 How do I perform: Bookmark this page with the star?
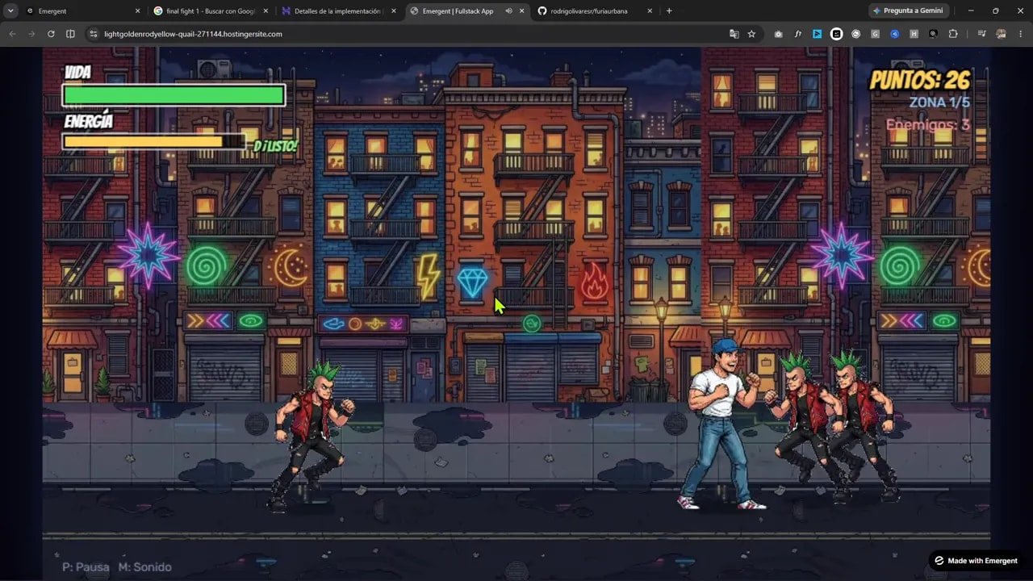pyautogui.click(x=751, y=34)
